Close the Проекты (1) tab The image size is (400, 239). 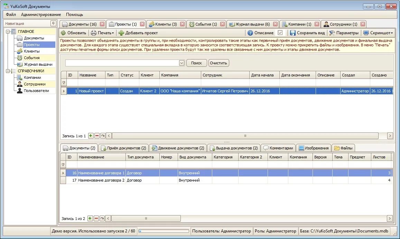coord(142,24)
